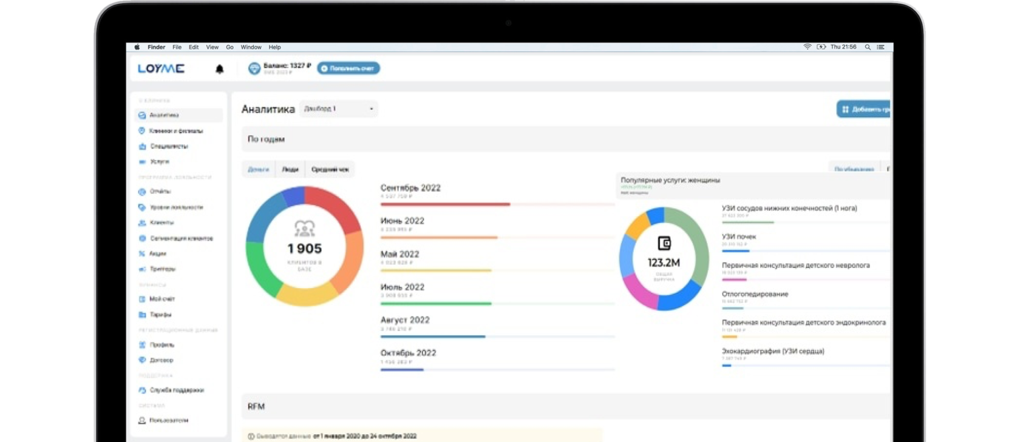The height and width of the screenshot is (442, 1020).
Task: Click the Уровни лояльности icon
Action: (x=142, y=207)
